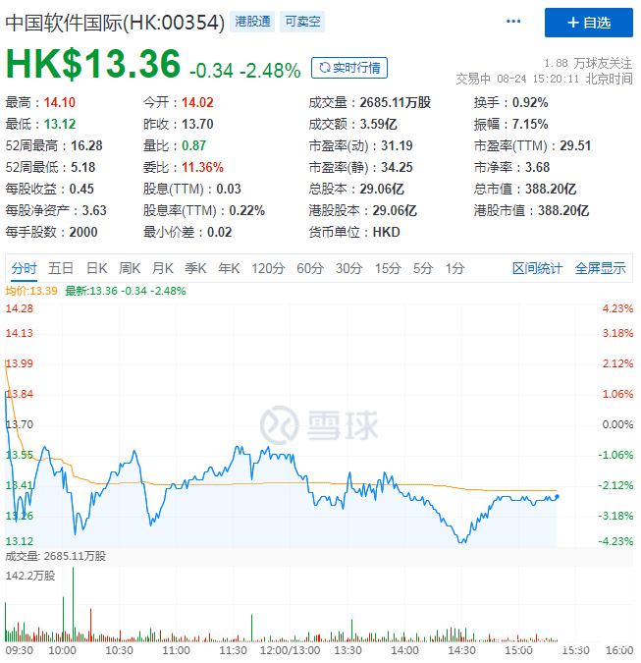Switch to 5分 chart tab
Image resolution: width=641 pixels, height=663 pixels.
coord(423,268)
